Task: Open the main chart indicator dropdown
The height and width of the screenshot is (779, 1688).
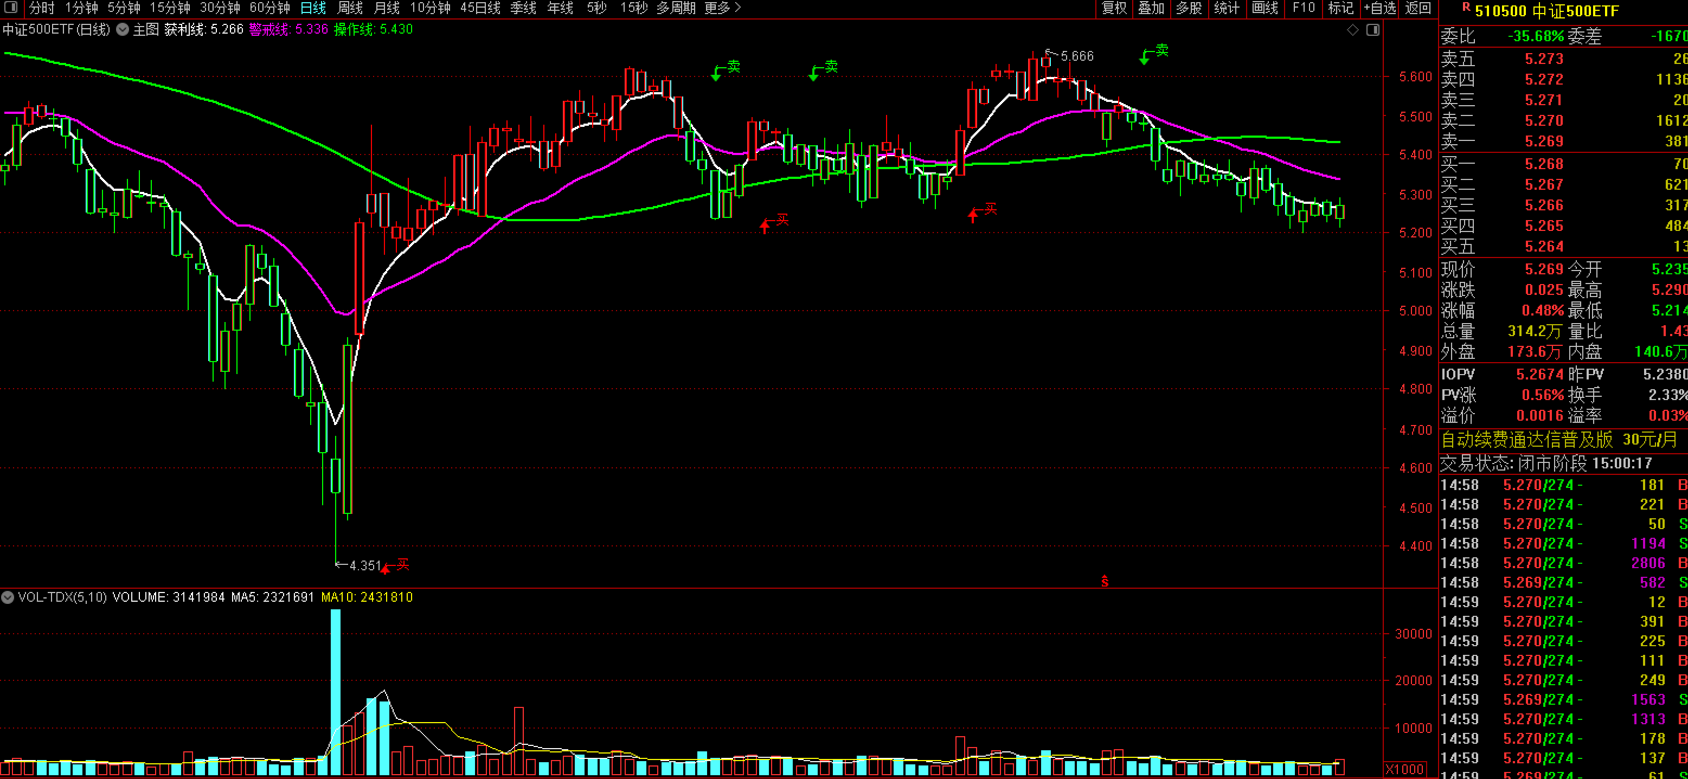Action: (x=122, y=29)
